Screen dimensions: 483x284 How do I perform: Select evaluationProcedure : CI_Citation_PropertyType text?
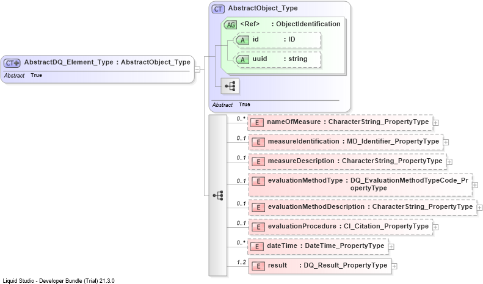pos(348,226)
